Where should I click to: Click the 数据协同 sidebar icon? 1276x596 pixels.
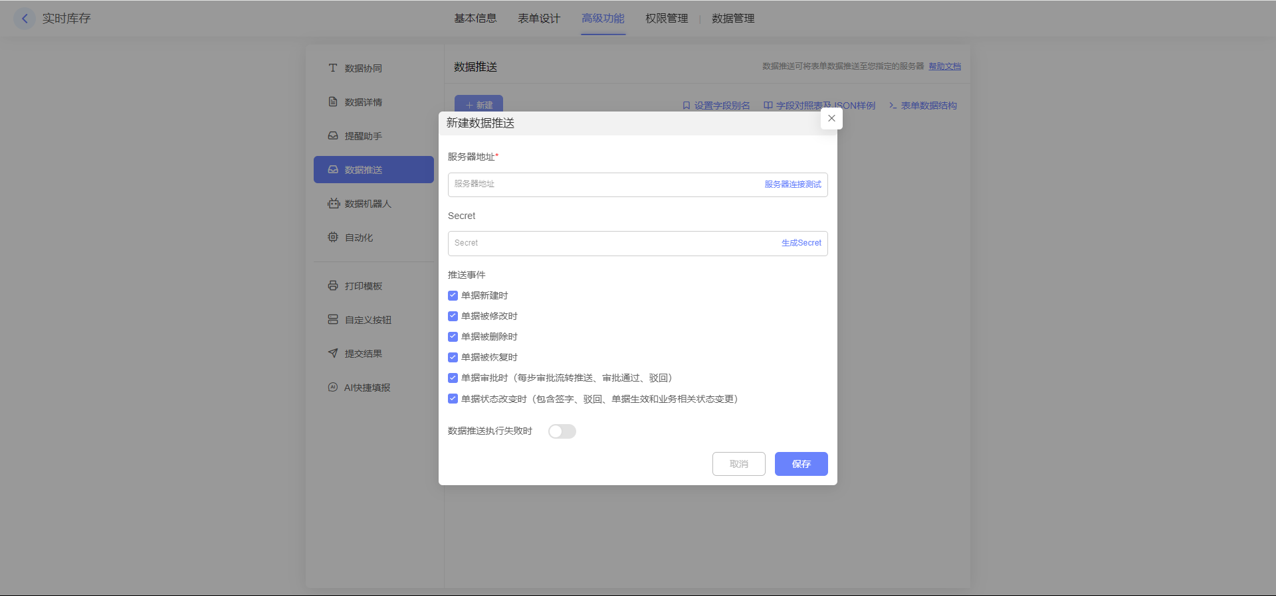click(x=333, y=68)
